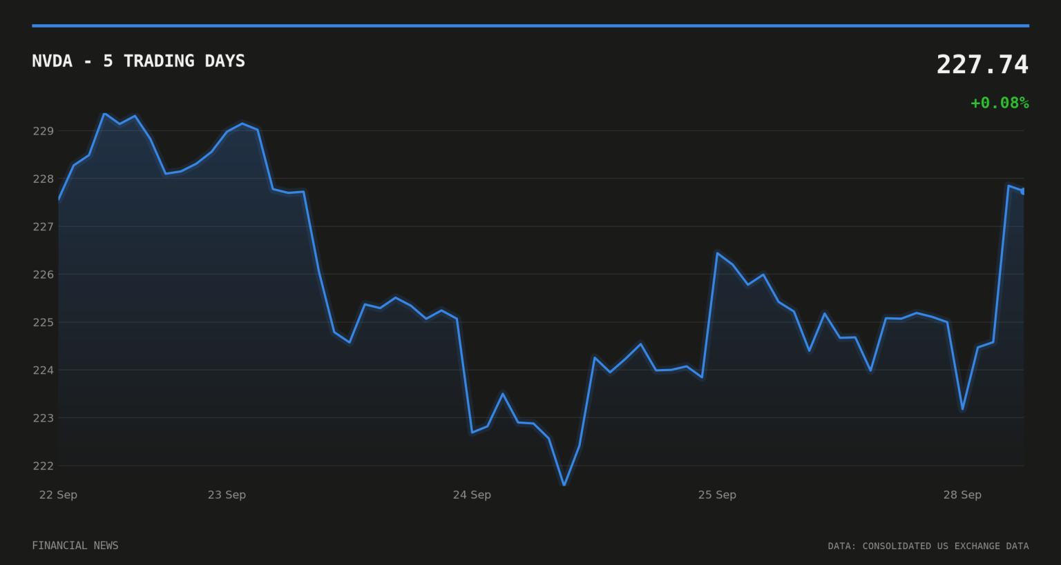The width and height of the screenshot is (1061, 565).
Task: Click the 229 y-axis label
Action: [43, 131]
